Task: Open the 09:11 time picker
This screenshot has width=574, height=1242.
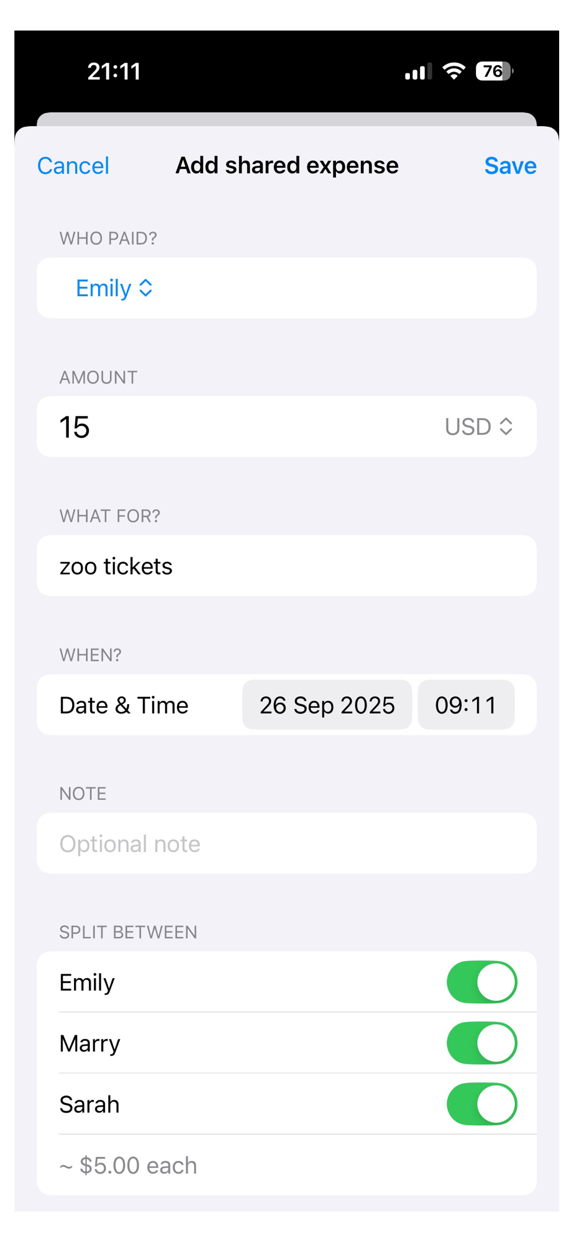Action: (x=465, y=705)
